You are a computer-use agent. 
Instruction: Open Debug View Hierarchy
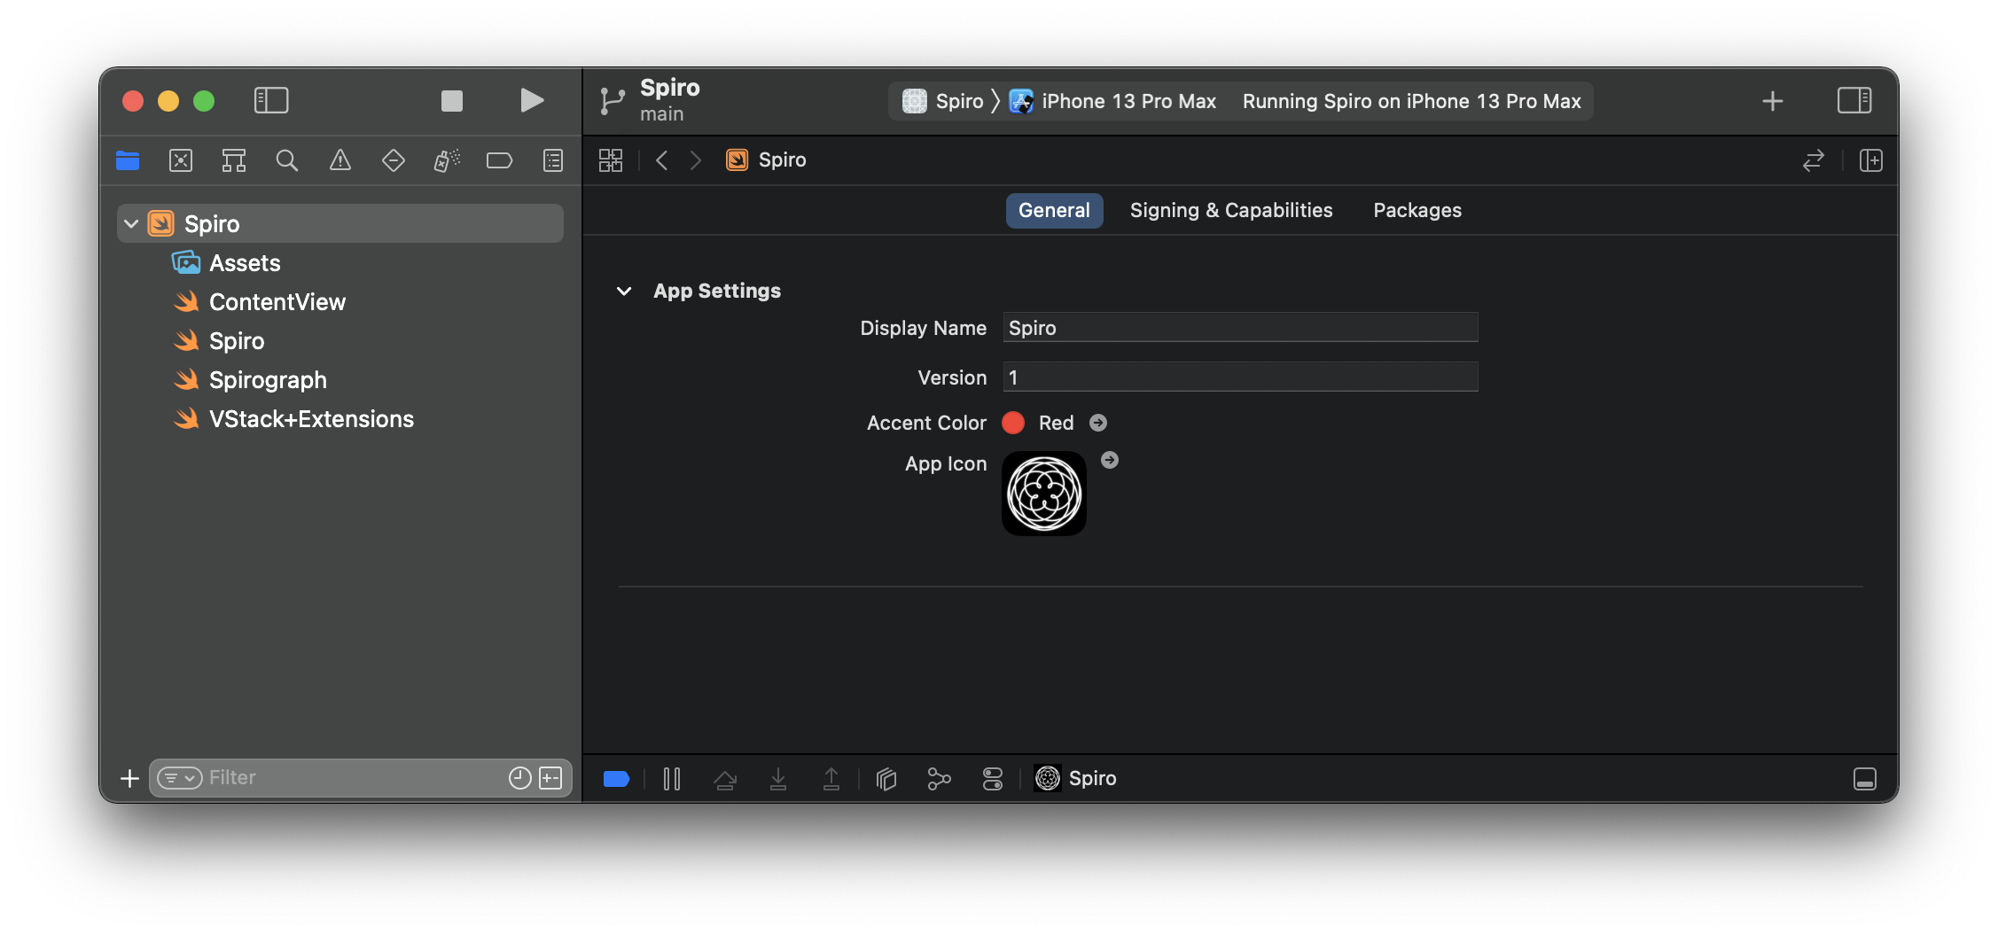tap(886, 779)
